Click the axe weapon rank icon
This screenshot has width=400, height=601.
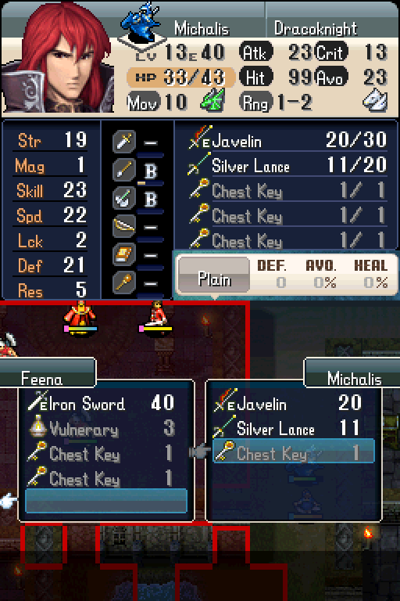[x=124, y=198]
